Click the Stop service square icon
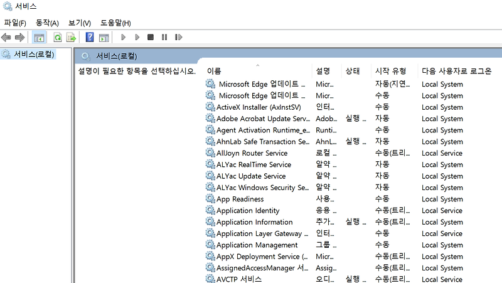This screenshot has width=502, height=283. point(151,37)
